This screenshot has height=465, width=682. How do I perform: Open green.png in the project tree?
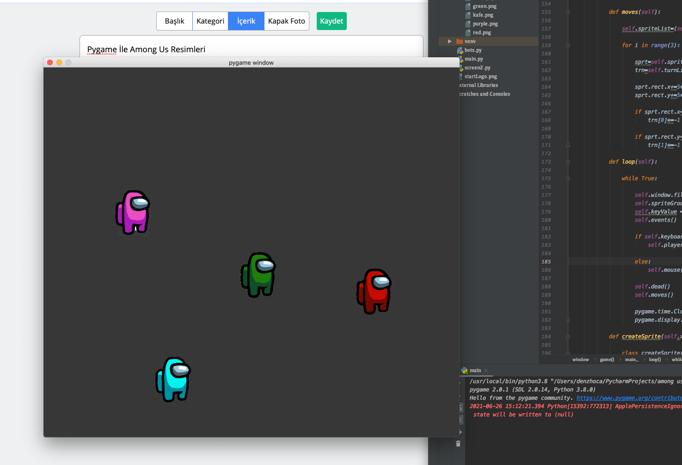coord(485,6)
